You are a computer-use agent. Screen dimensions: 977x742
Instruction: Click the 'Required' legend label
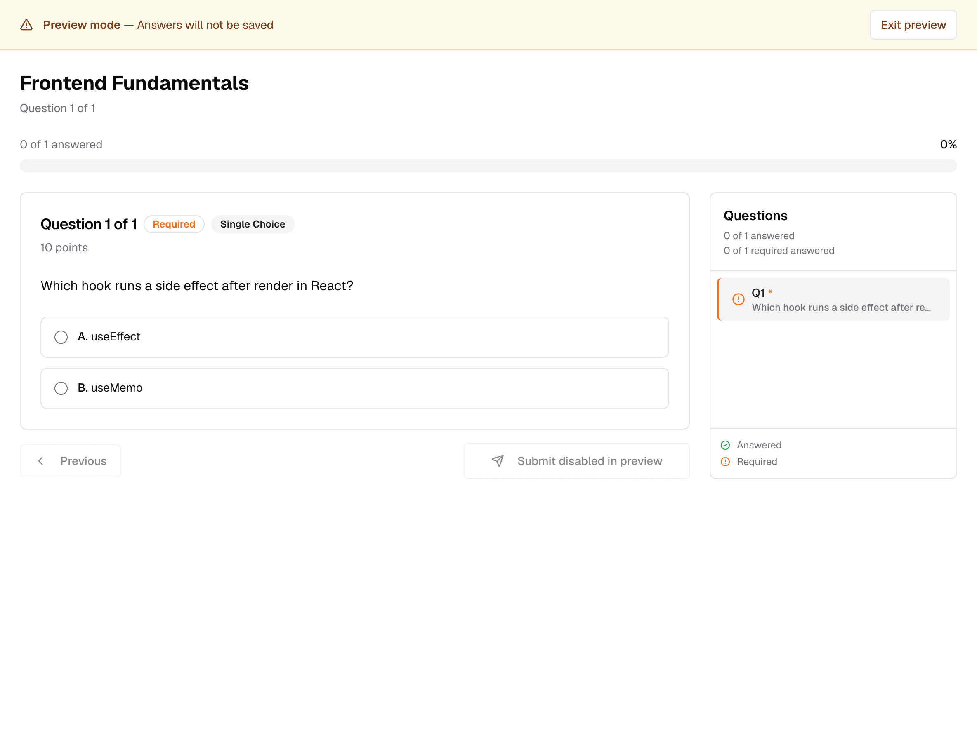pos(756,462)
